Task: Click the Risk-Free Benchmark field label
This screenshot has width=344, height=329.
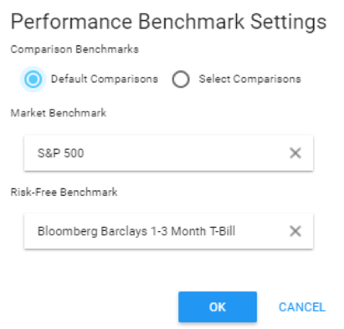Action: [64, 192]
